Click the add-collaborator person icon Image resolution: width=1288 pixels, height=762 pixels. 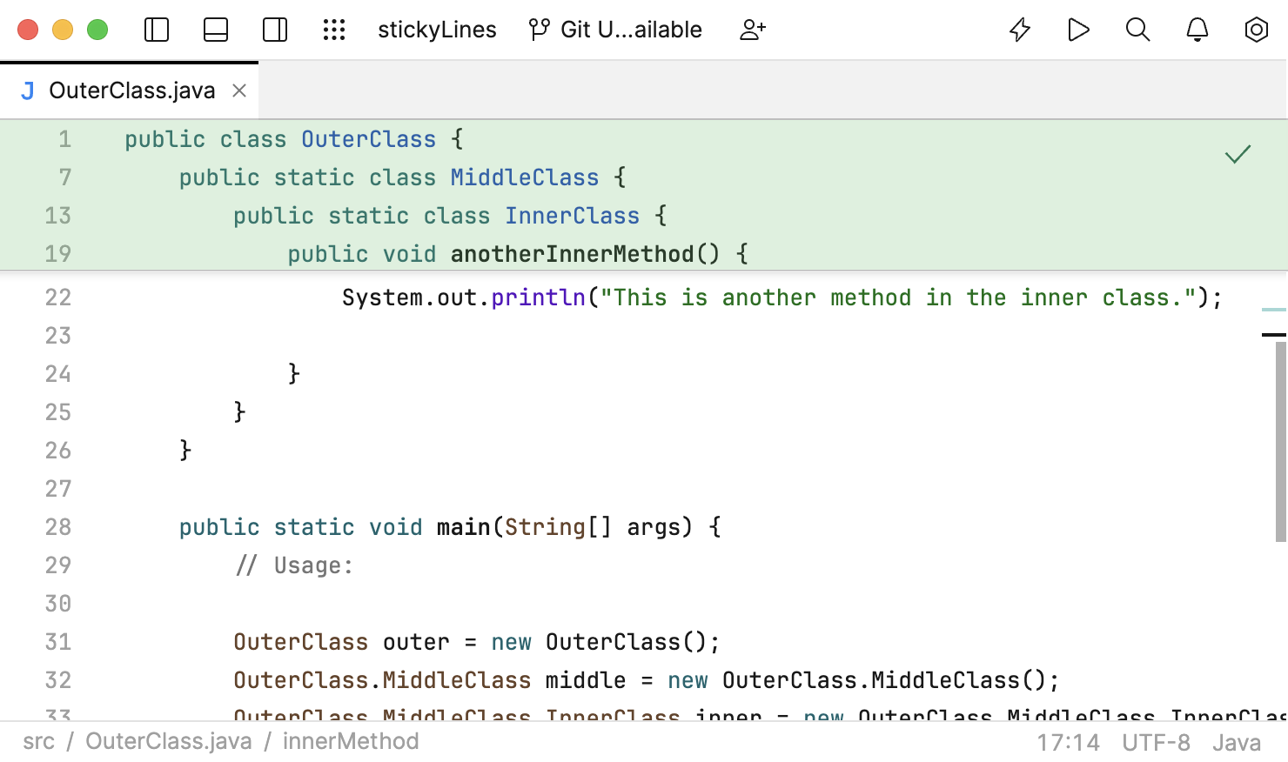tap(752, 30)
